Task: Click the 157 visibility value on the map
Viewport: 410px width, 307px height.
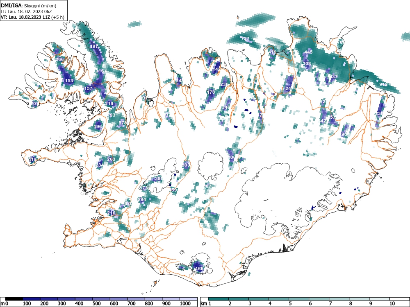Action: pyautogui.click(x=89, y=88)
